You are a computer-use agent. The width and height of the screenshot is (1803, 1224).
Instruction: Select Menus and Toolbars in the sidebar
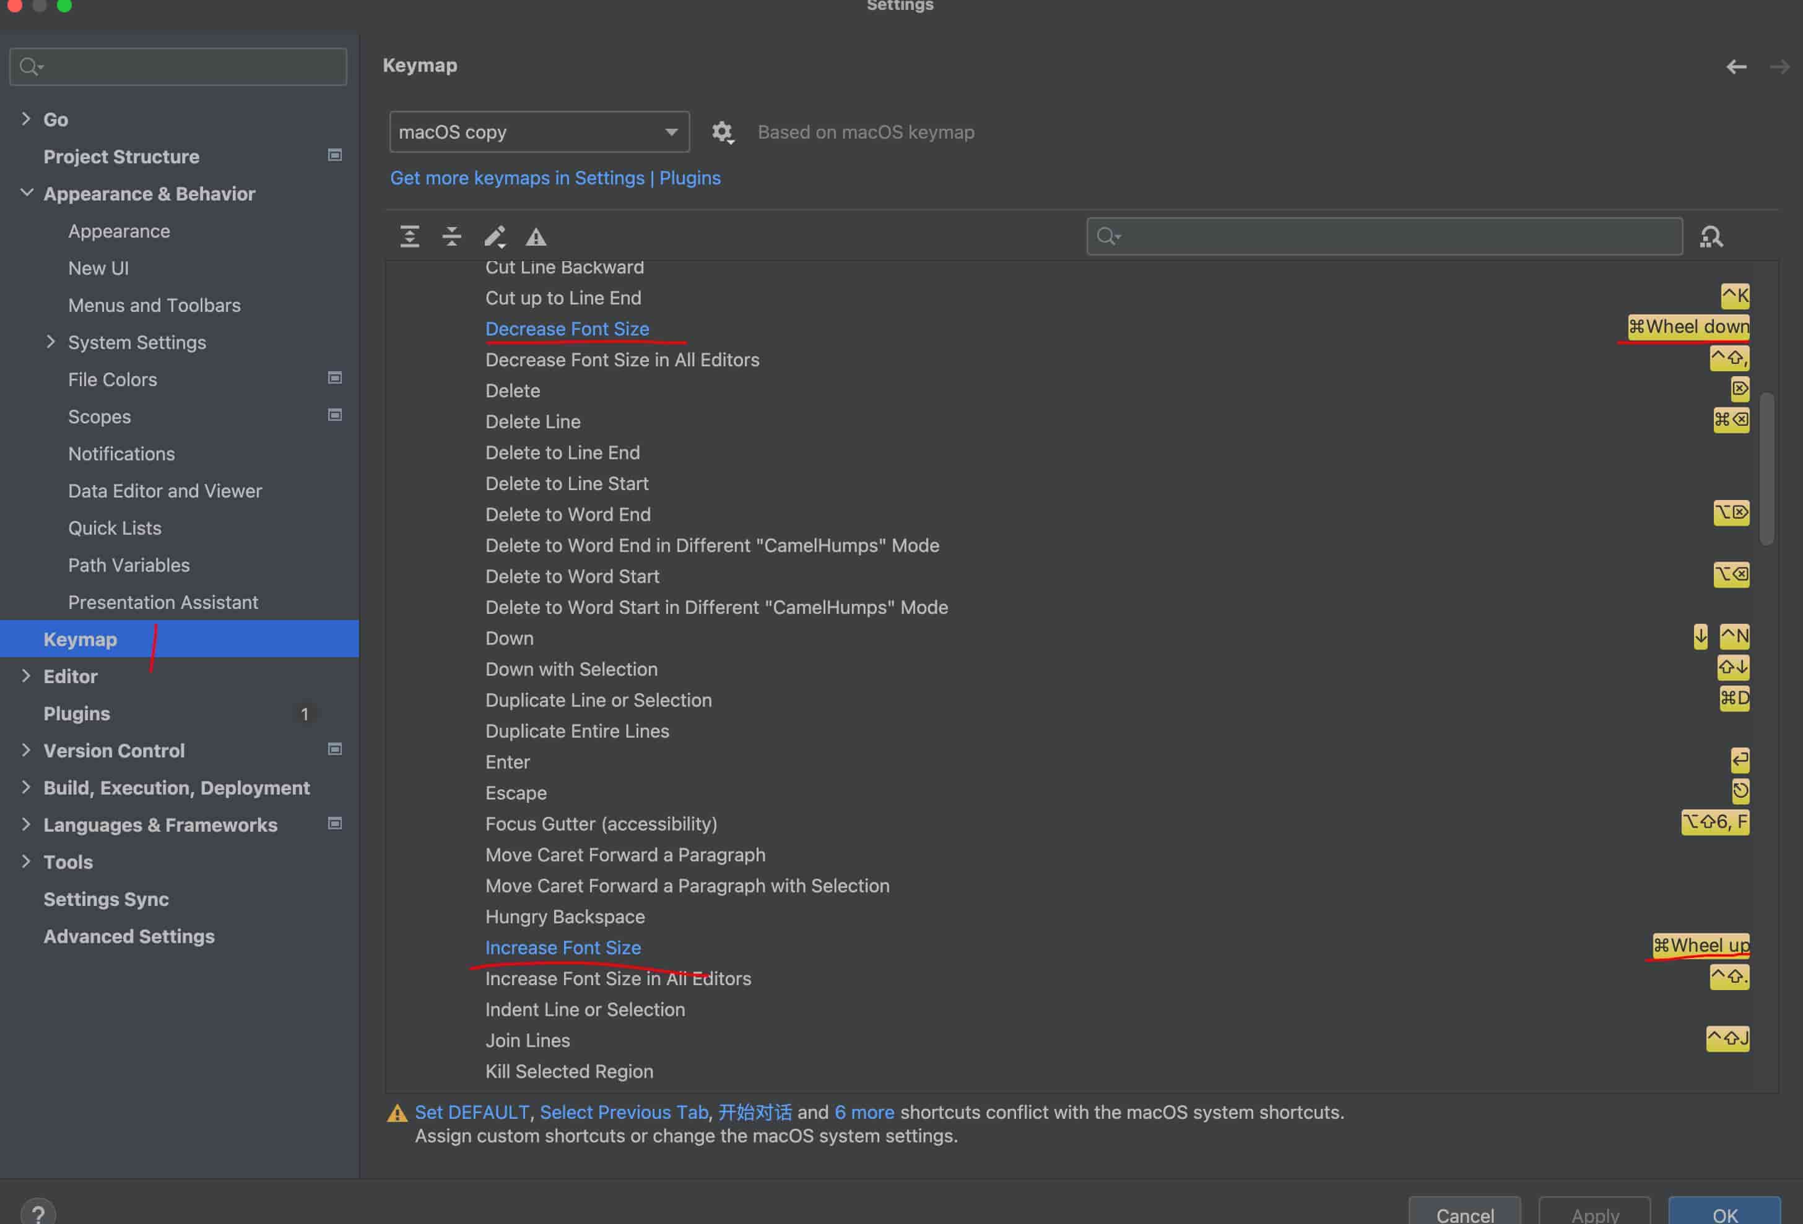click(x=154, y=306)
